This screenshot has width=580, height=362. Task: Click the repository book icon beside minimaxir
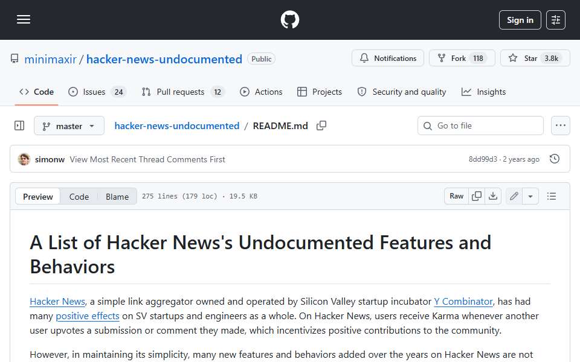tap(14, 59)
